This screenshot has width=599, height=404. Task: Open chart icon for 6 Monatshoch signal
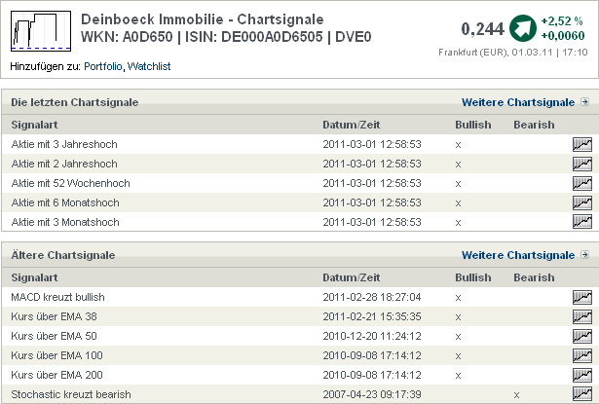coord(582,202)
